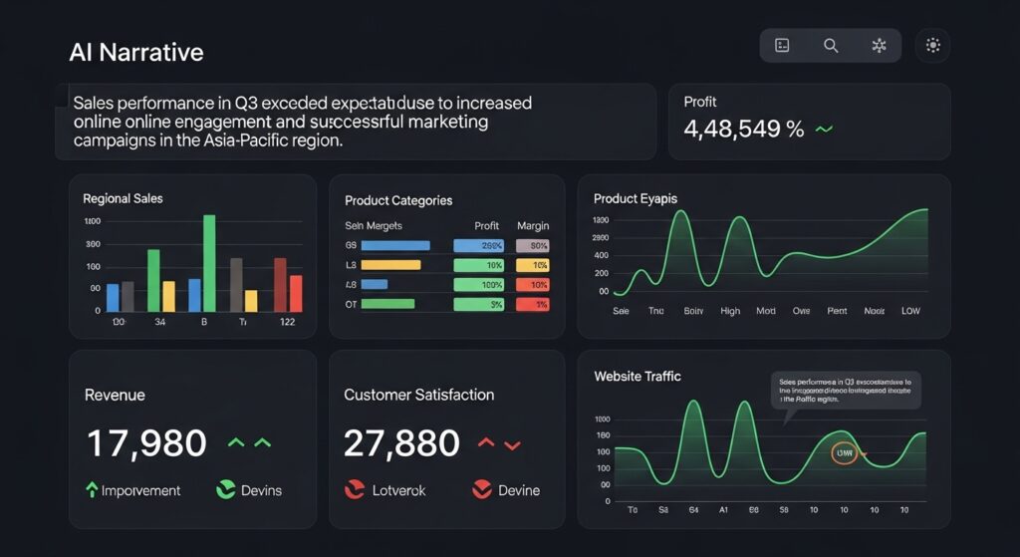Click the red down chevron beside 27,880
The width and height of the screenshot is (1020, 557).
[512, 444]
